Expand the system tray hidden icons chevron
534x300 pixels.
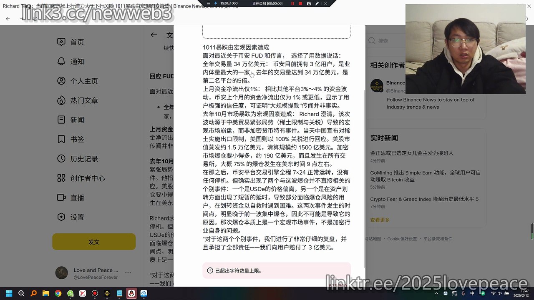click(436, 294)
